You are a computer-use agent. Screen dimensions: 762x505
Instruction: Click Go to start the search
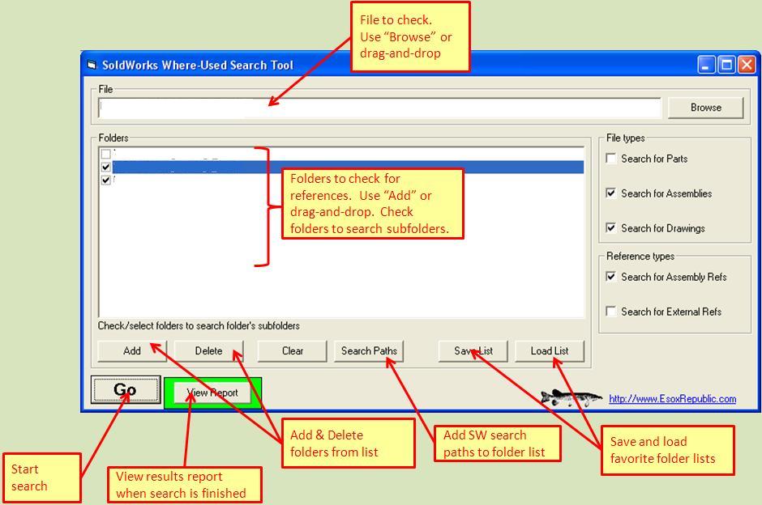tap(126, 389)
